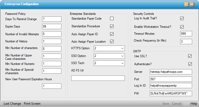Focus the SMTP Server input field
Viewport: 199px width, 107px height.
pos(171,72)
